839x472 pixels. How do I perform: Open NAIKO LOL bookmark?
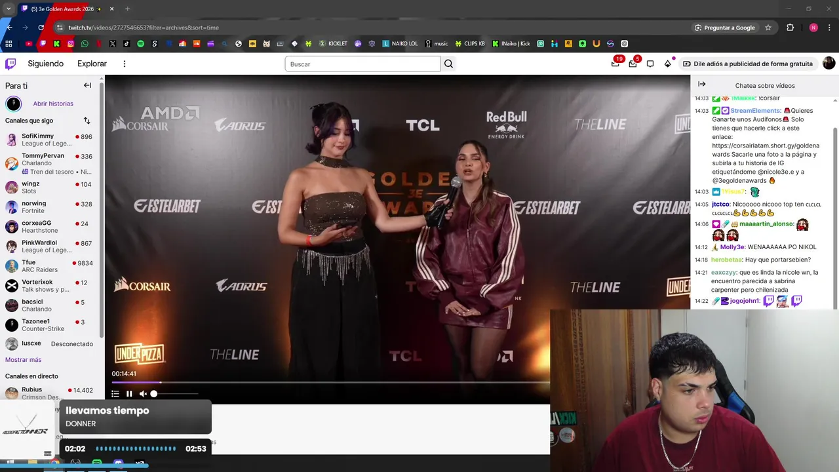pyautogui.click(x=400, y=44)
